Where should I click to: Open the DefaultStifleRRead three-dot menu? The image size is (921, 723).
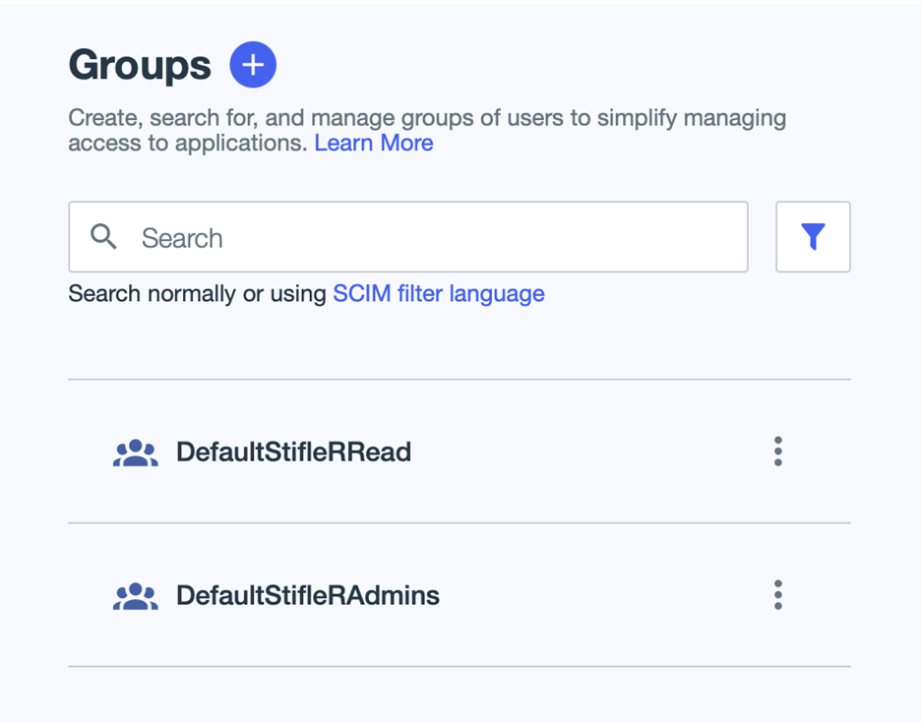(777, 452)
